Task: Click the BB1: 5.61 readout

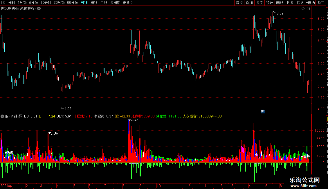Action: (64, 116)
